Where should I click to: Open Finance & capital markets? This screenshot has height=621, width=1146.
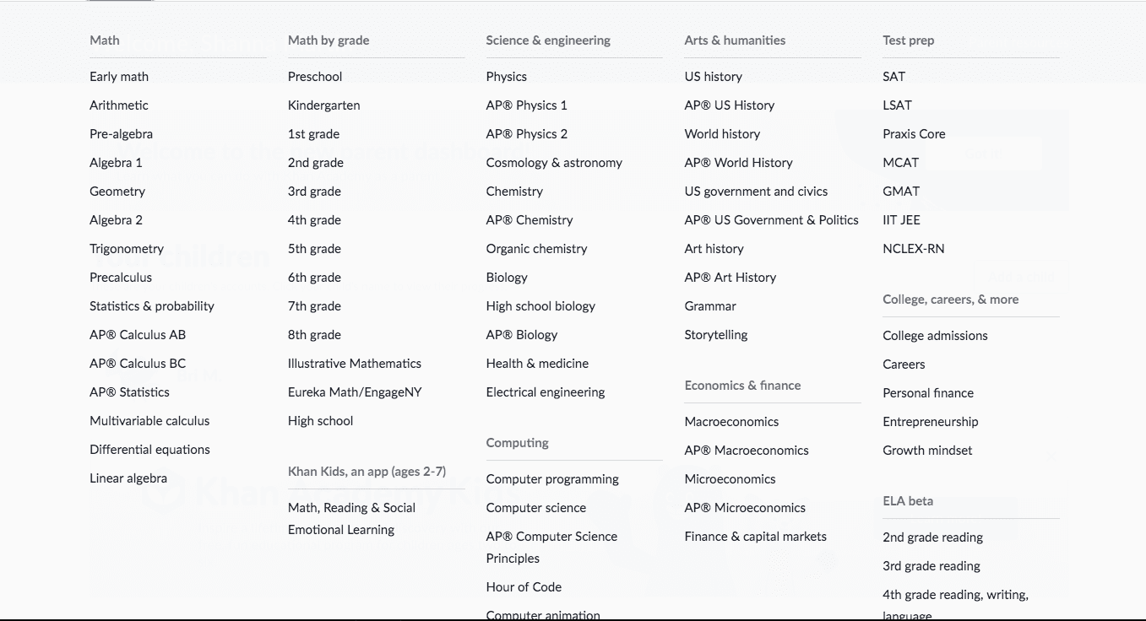(x=756, y=537)
